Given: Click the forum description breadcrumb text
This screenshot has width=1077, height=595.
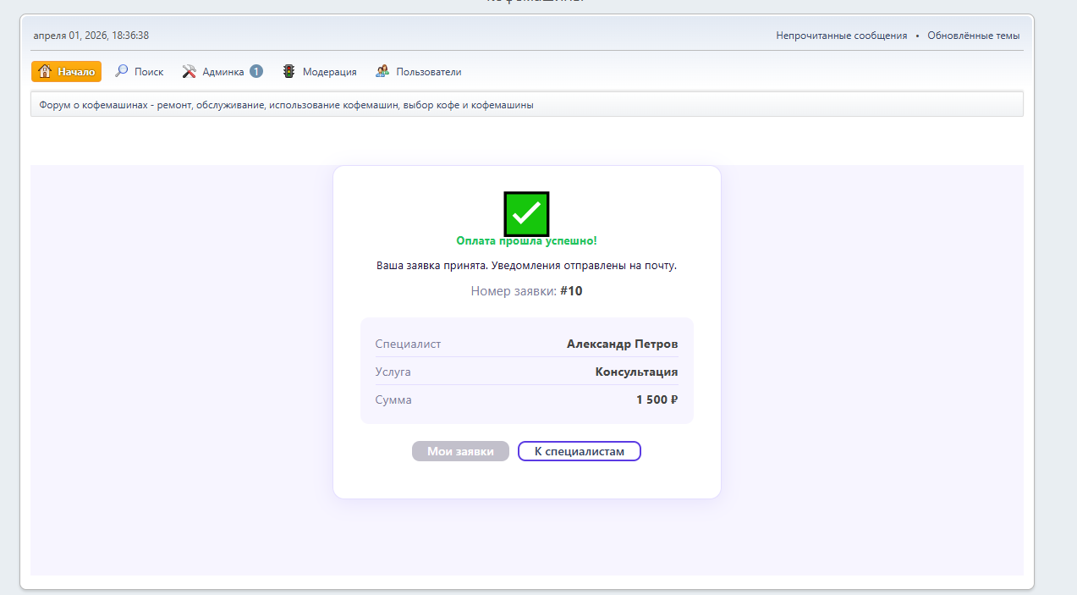Looking at the screenshot, I should (x=286, y=106).
